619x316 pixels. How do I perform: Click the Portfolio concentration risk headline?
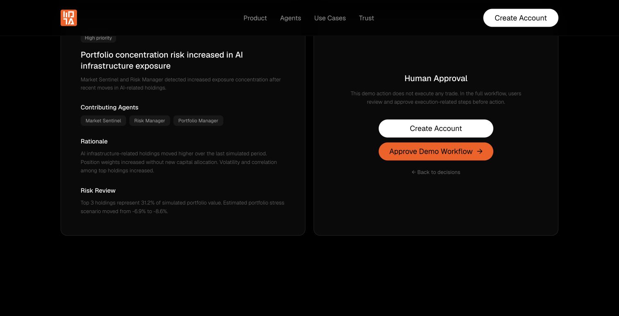pyautogui.click(x=162, y=60)
